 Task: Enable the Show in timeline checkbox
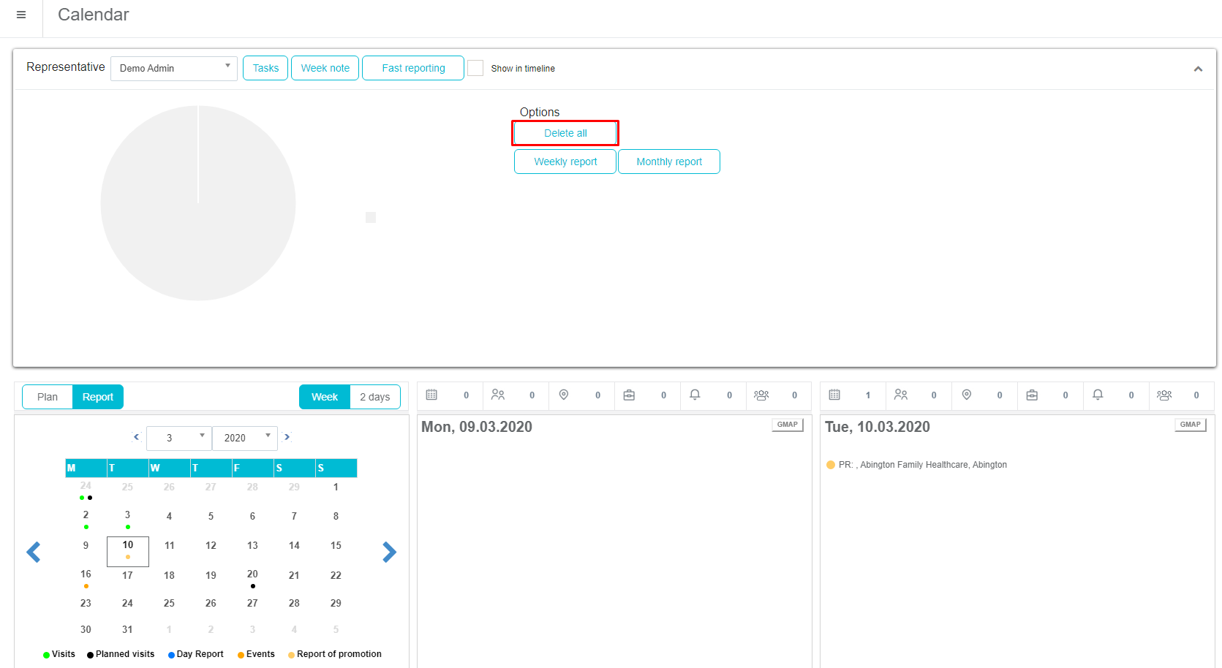click(x=475, y=68)
